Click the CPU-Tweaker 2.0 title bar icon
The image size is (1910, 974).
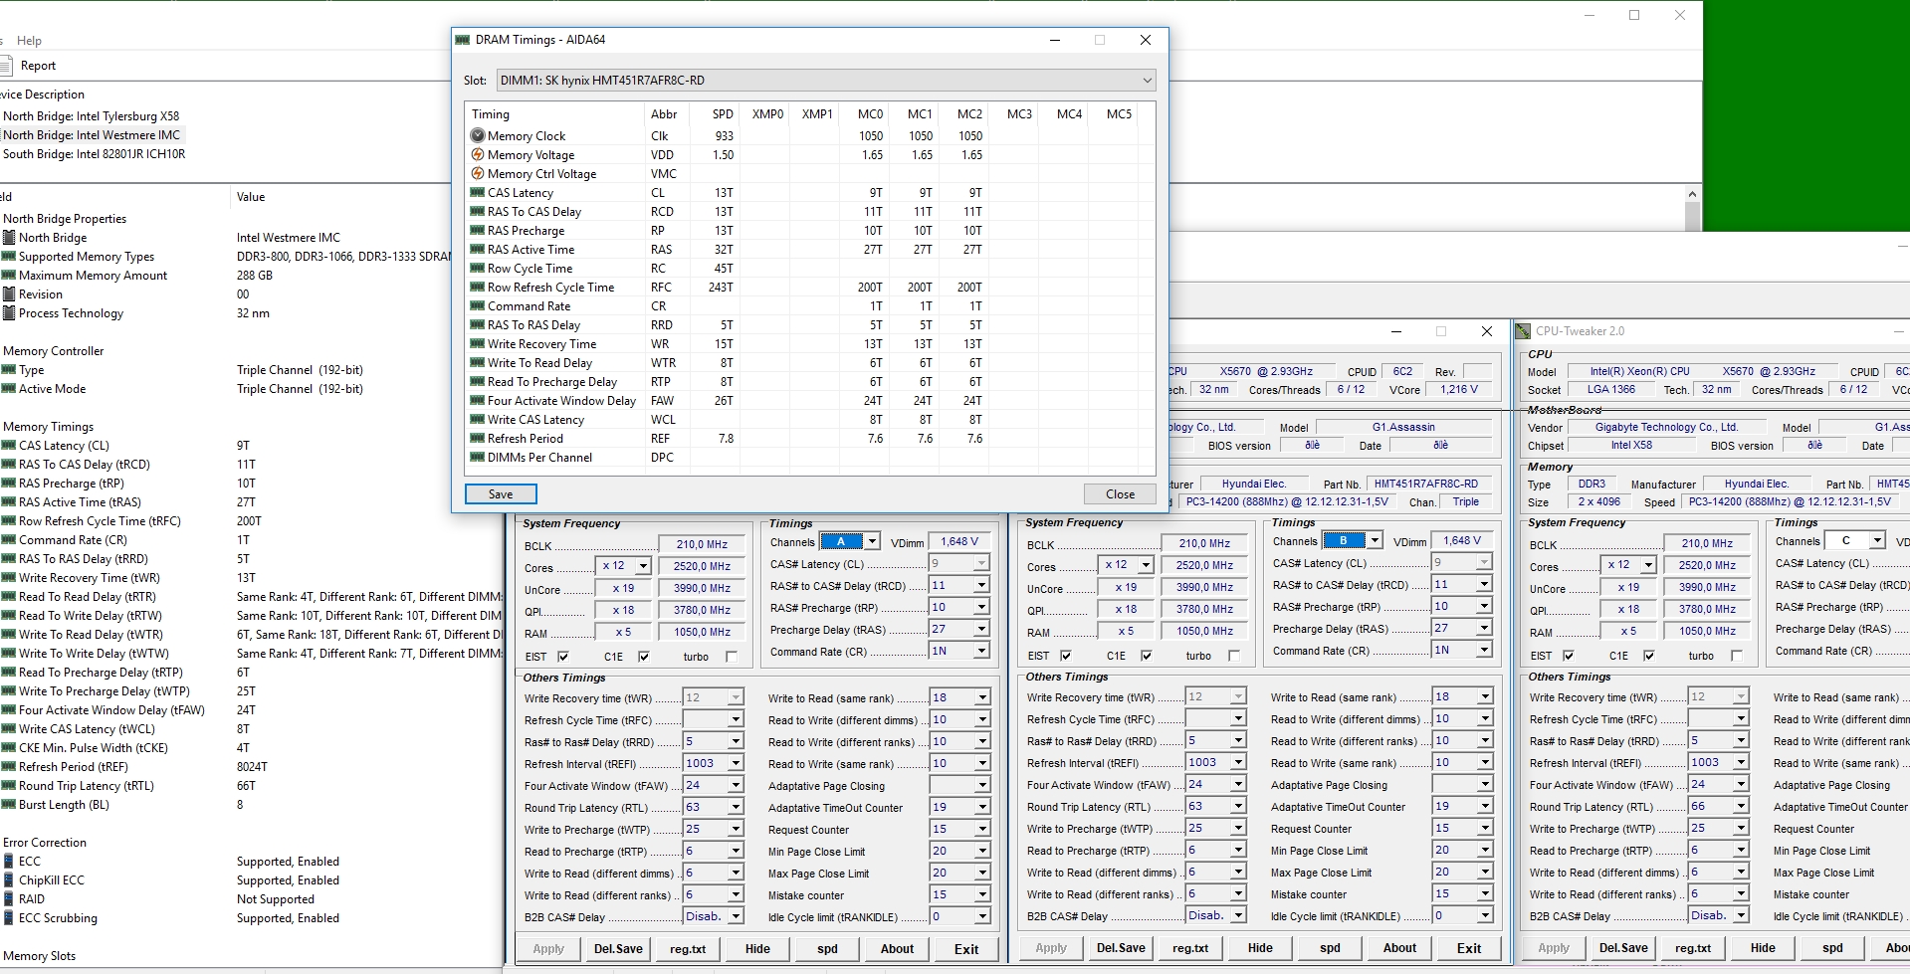pos(1523,331)
